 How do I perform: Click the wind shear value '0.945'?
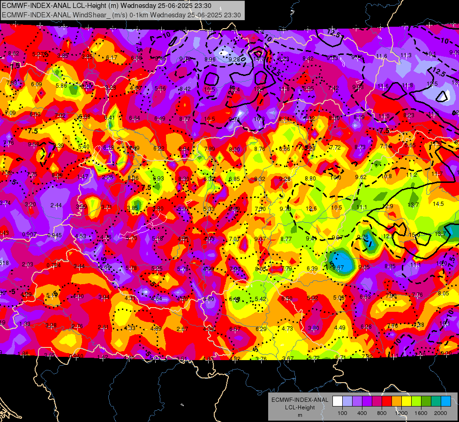click(55, 235)
